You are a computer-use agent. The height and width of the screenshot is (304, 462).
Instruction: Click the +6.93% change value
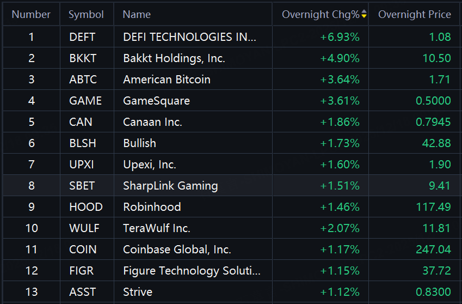tap(340, 37)
